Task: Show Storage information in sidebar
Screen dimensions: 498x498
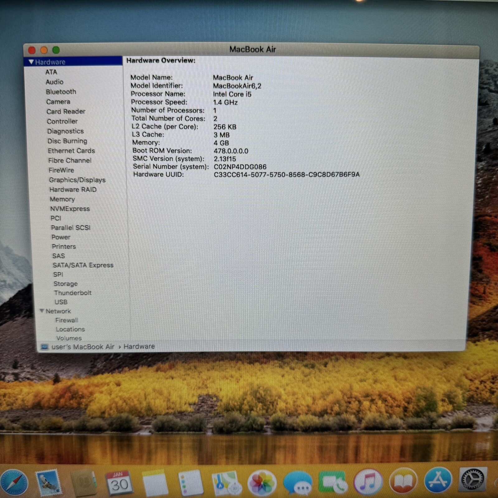Action: [x=66, y=284]
